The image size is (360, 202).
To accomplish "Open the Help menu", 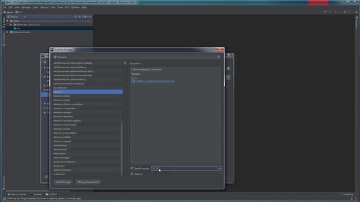I will [84, 7].
